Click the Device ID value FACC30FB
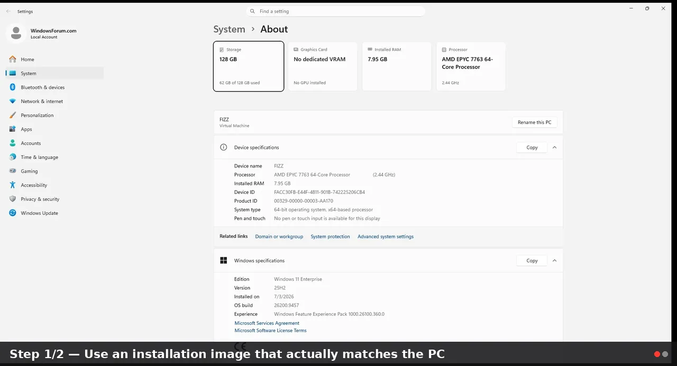The height and width of the screenshot is (366, 677). [319, 192]
